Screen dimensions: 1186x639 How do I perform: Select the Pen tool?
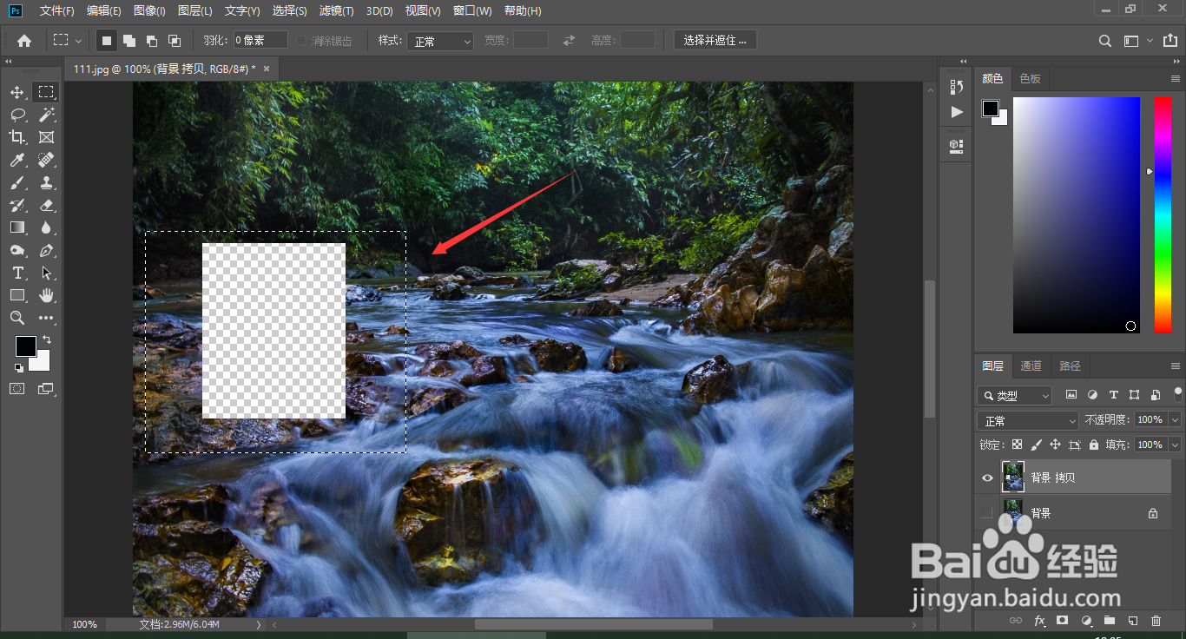point(47,250)
